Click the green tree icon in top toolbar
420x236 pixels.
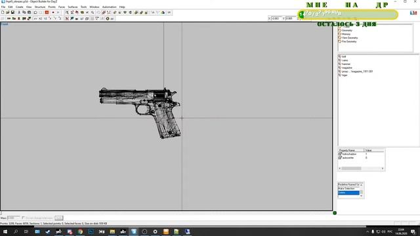(163, 12)
